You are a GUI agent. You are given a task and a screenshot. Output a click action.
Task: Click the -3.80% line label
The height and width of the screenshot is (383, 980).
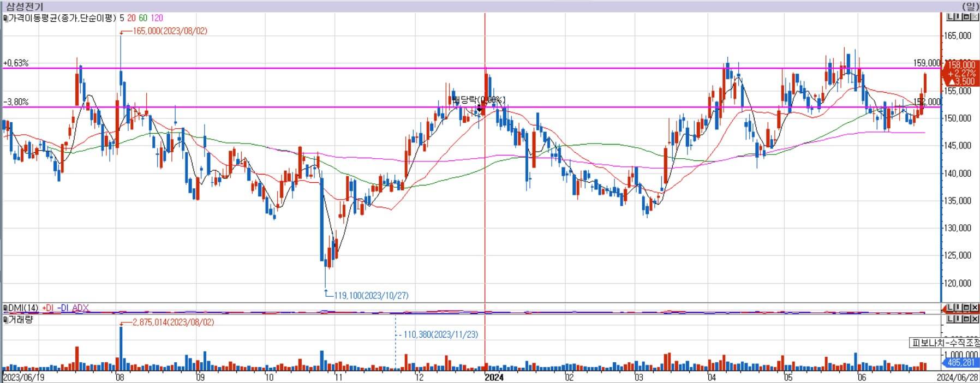tap(16, 102)
